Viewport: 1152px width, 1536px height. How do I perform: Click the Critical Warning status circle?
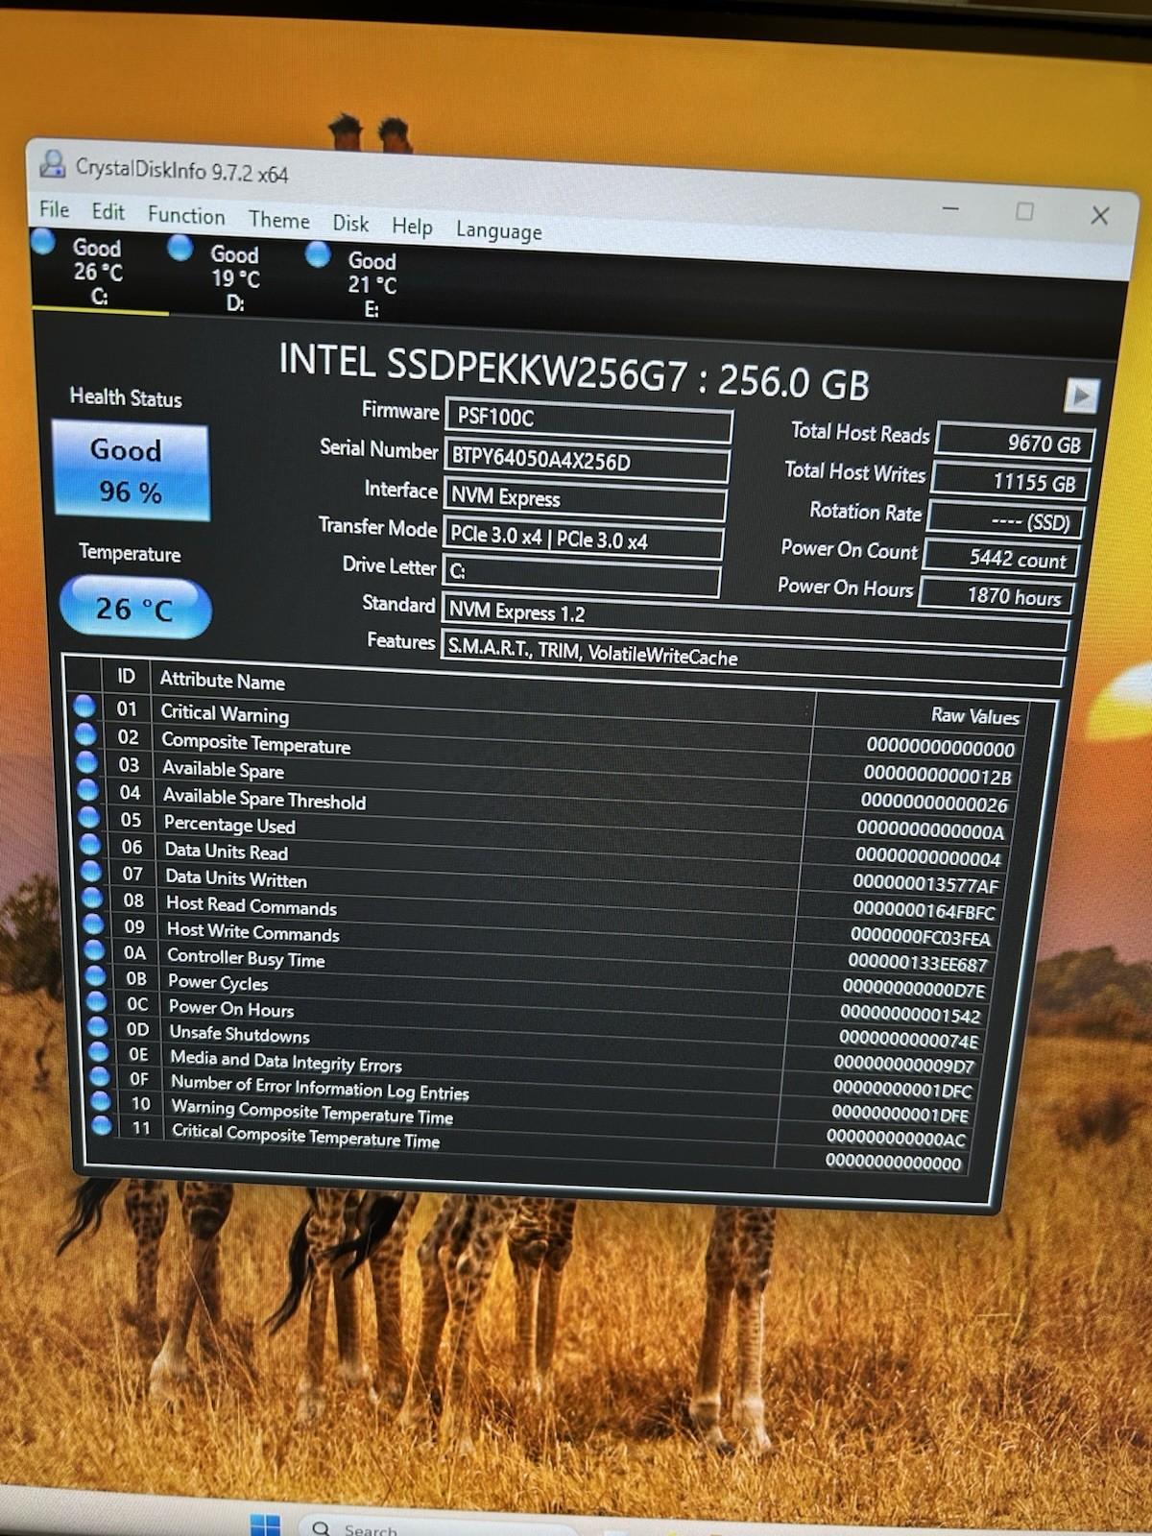[84, 706]
